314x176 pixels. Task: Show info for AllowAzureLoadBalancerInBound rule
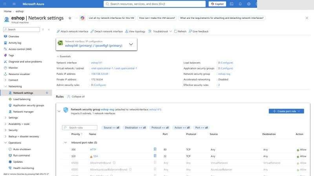[x=130, y=169]
